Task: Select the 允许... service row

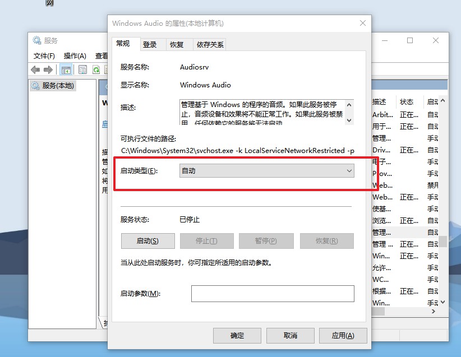Action: tap(405, 267)
